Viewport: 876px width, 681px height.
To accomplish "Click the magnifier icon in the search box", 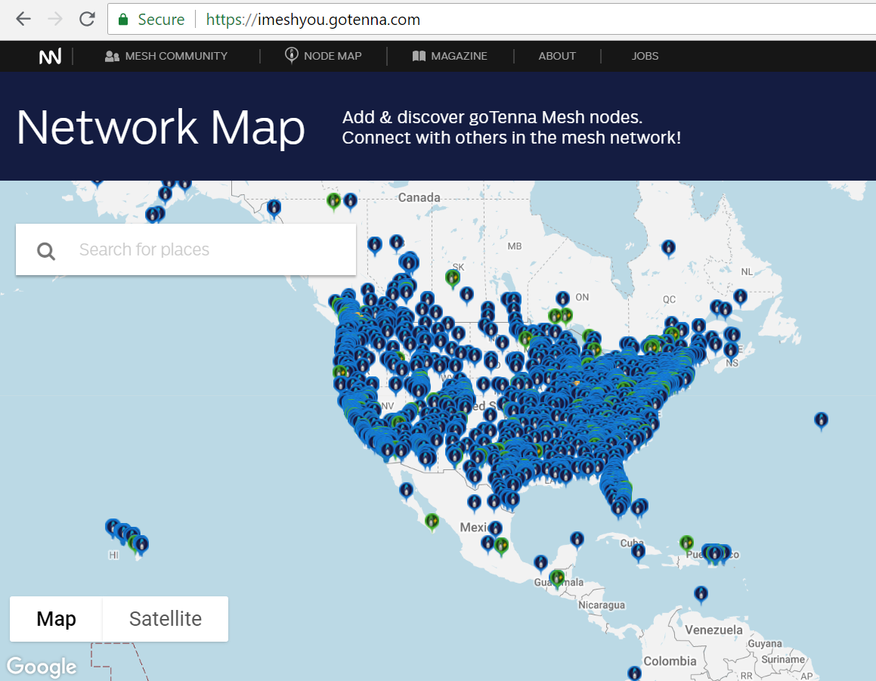I will coord(46,250).
